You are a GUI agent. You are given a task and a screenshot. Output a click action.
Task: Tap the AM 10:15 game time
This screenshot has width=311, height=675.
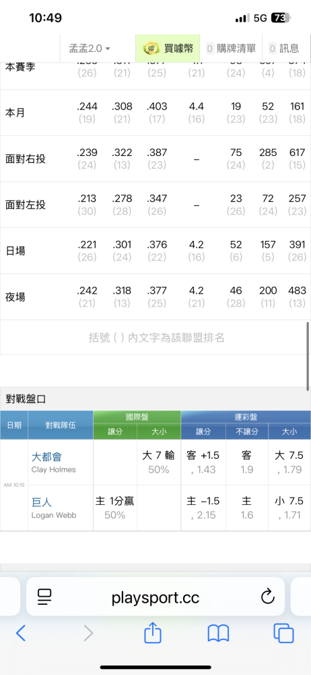13,485
